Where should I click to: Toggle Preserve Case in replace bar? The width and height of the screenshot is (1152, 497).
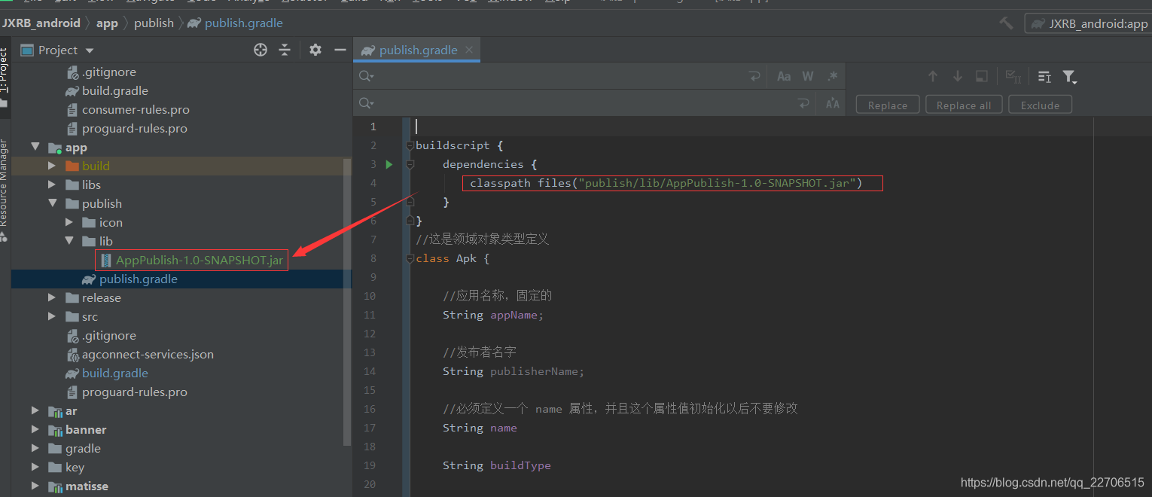832,103
